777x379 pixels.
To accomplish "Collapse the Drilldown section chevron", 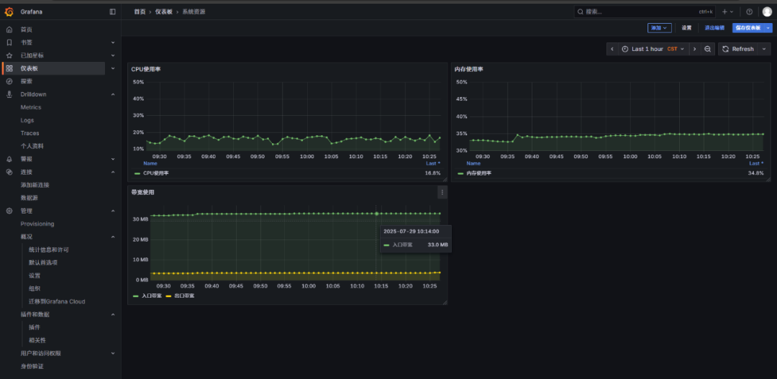I will pos(113,94).
